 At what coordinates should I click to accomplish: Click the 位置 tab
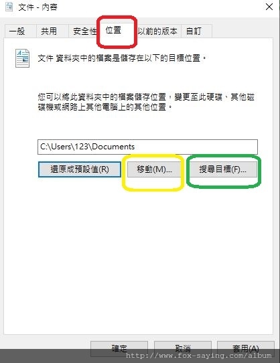[x=113, y=30]
